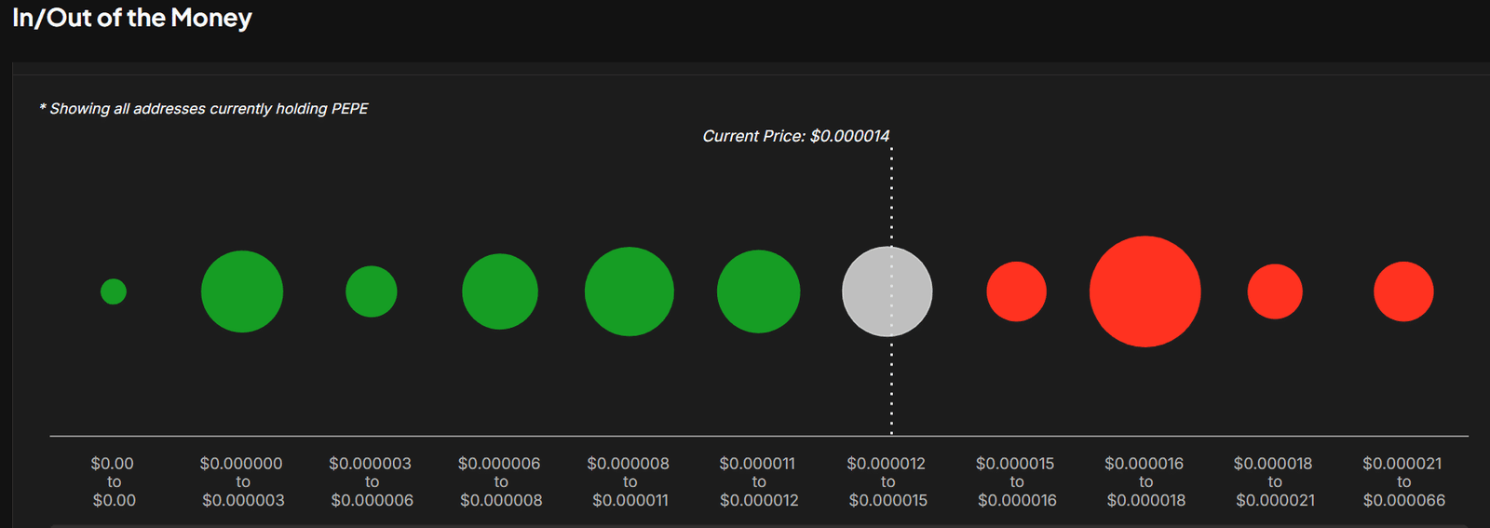Click the small green bubble above $0.00 range
The width and height of the screenshot is (1490, 528).
click(114, 291)
